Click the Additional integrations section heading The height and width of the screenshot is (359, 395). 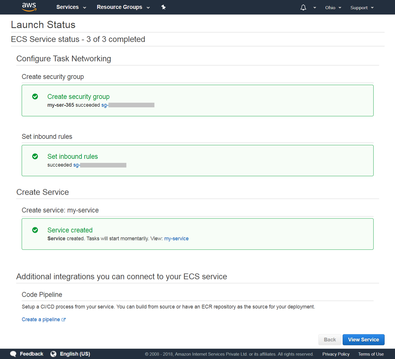point(122,277)
